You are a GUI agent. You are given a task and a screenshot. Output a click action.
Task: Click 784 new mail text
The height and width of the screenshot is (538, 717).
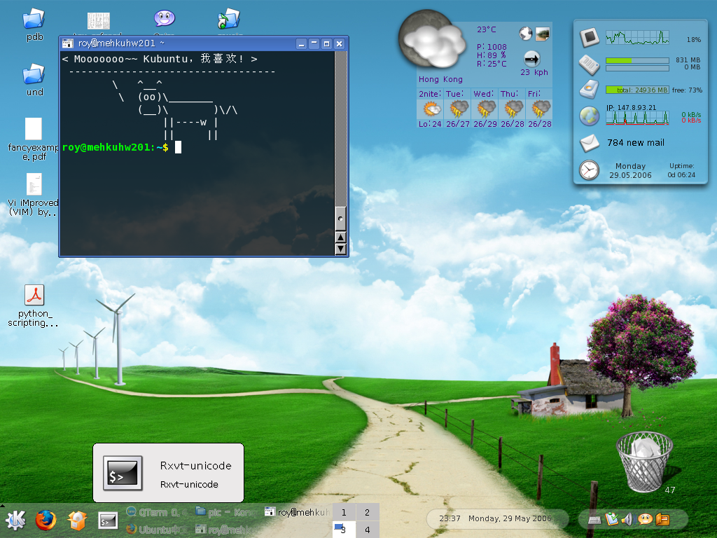pos(636,143)
